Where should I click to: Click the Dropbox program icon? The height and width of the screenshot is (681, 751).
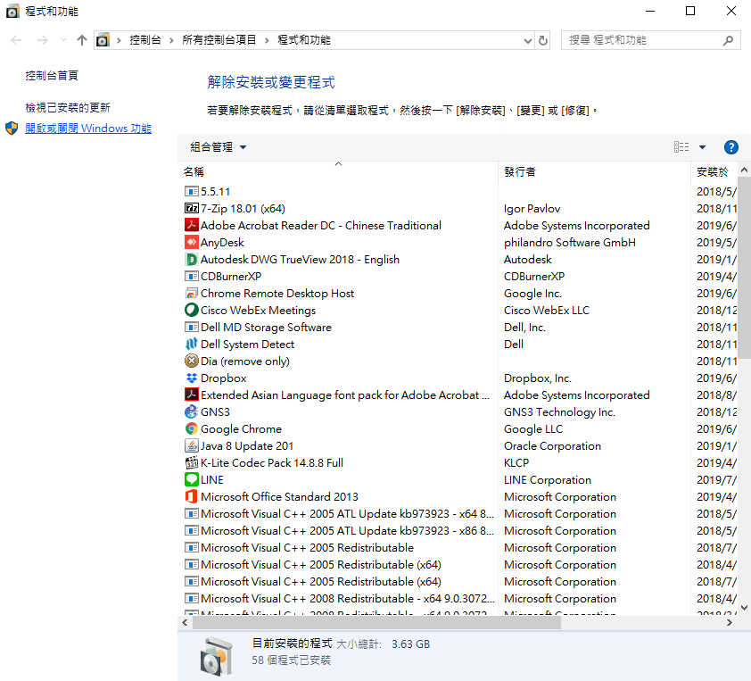click(191, 378)
